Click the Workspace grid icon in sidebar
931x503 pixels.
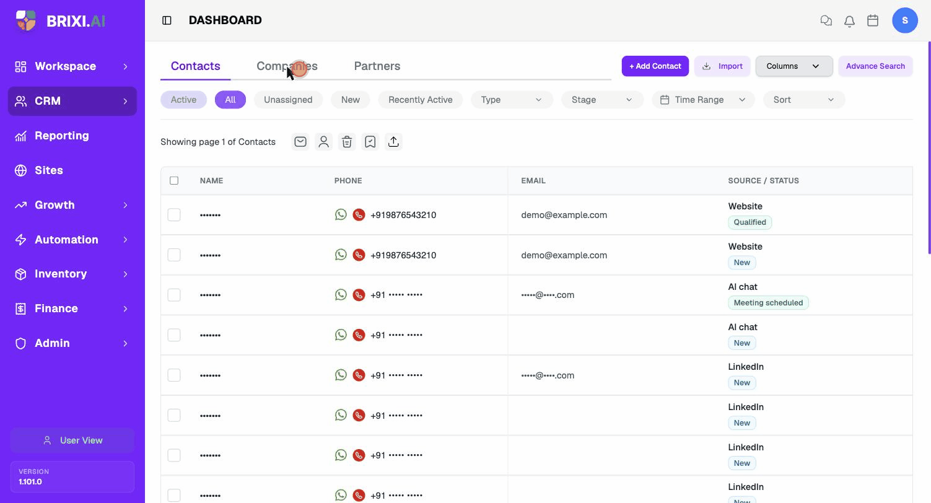point(21,66)
